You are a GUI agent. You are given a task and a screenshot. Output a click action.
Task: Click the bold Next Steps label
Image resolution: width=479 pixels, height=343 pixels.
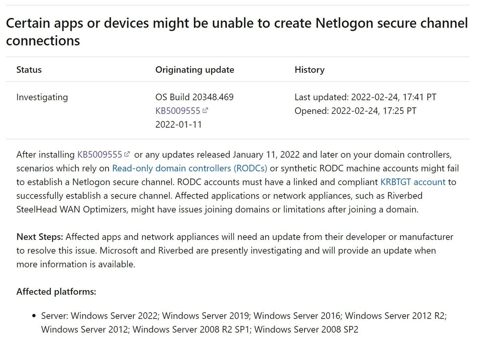pos(40,237)
